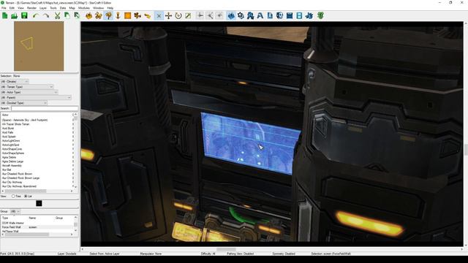
Task: Select the Tree view radio button
Action: [x=13, y=197]
